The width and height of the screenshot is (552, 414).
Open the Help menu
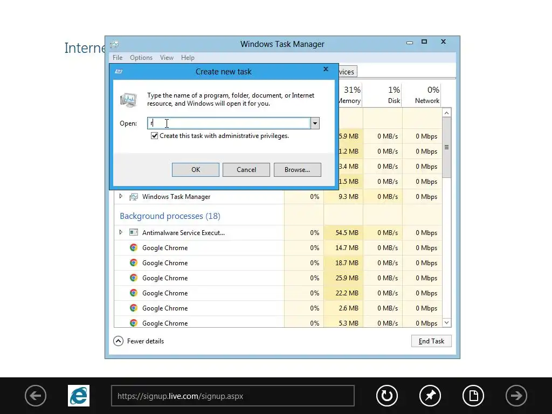pos(188,57)
